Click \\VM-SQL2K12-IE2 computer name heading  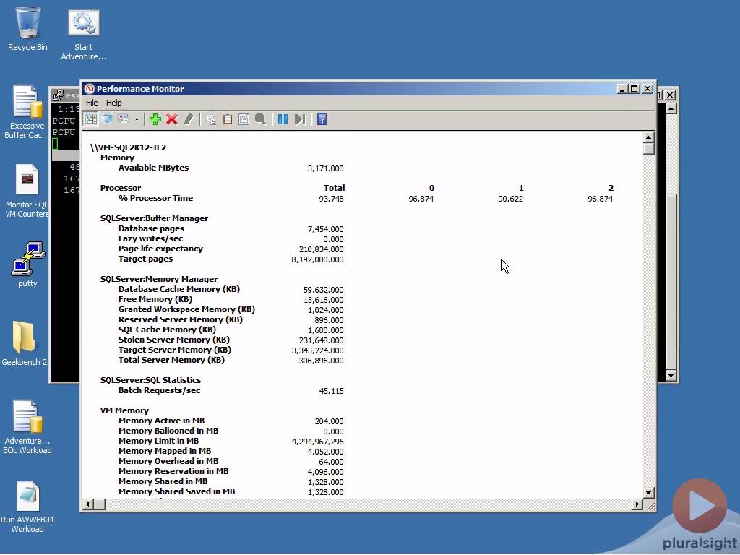point(129,147)
